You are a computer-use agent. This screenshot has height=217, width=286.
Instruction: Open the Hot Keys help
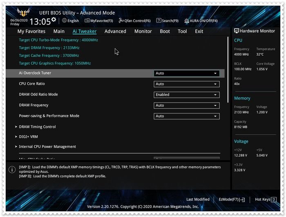266,199
